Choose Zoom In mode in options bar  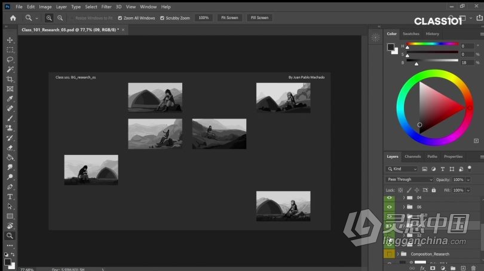click(49, 18)
